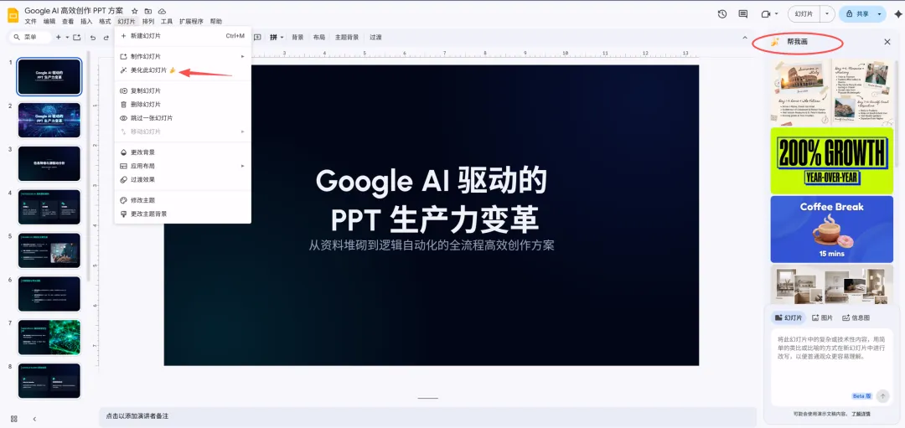Click the 过渡 toolbar button

(375, 38)
